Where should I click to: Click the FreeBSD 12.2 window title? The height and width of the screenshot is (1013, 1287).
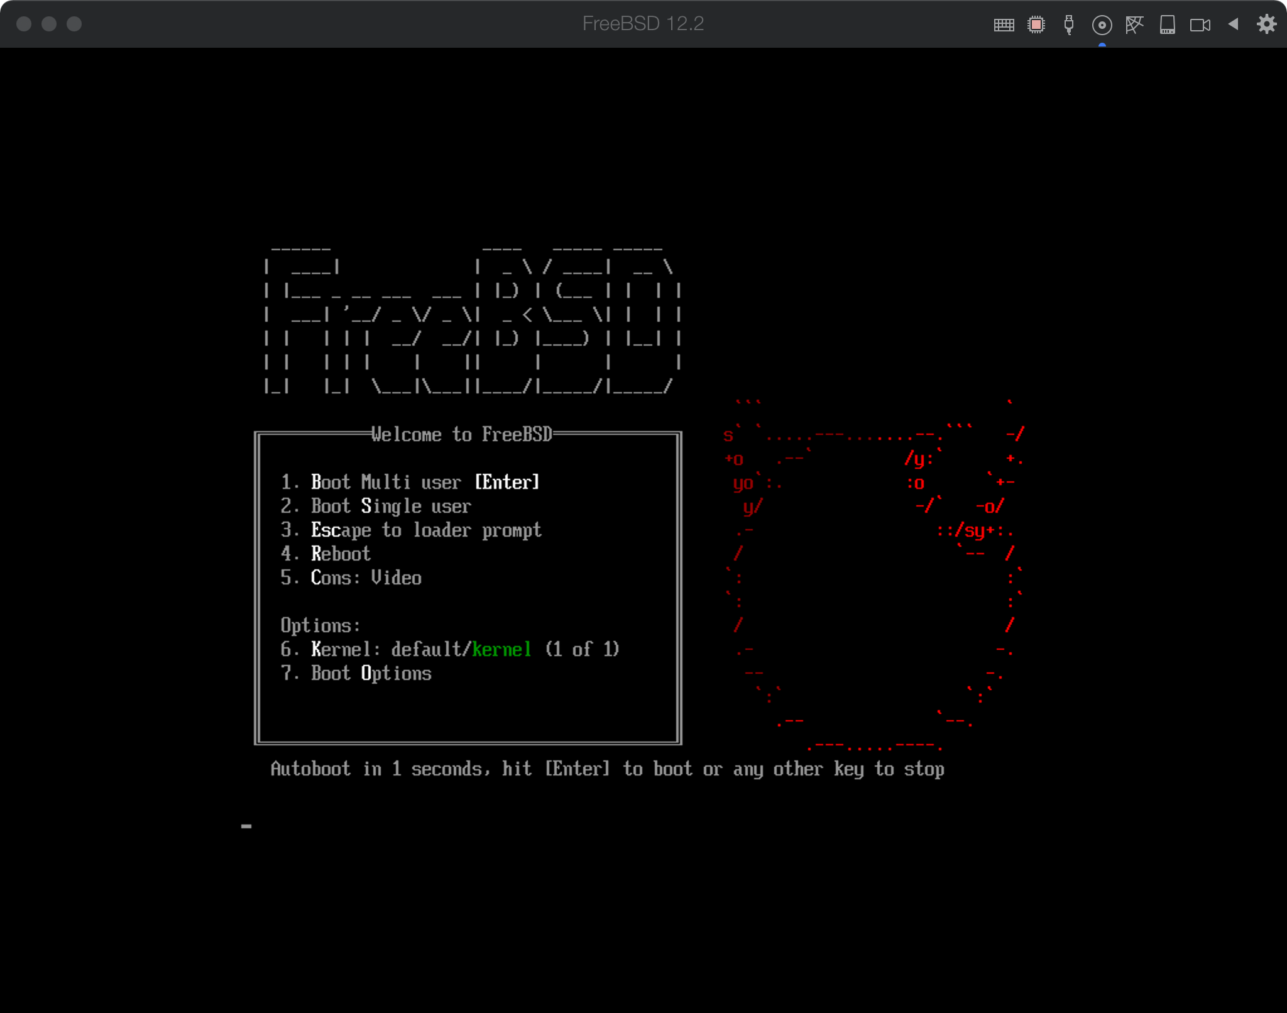[x=643, y=24]
